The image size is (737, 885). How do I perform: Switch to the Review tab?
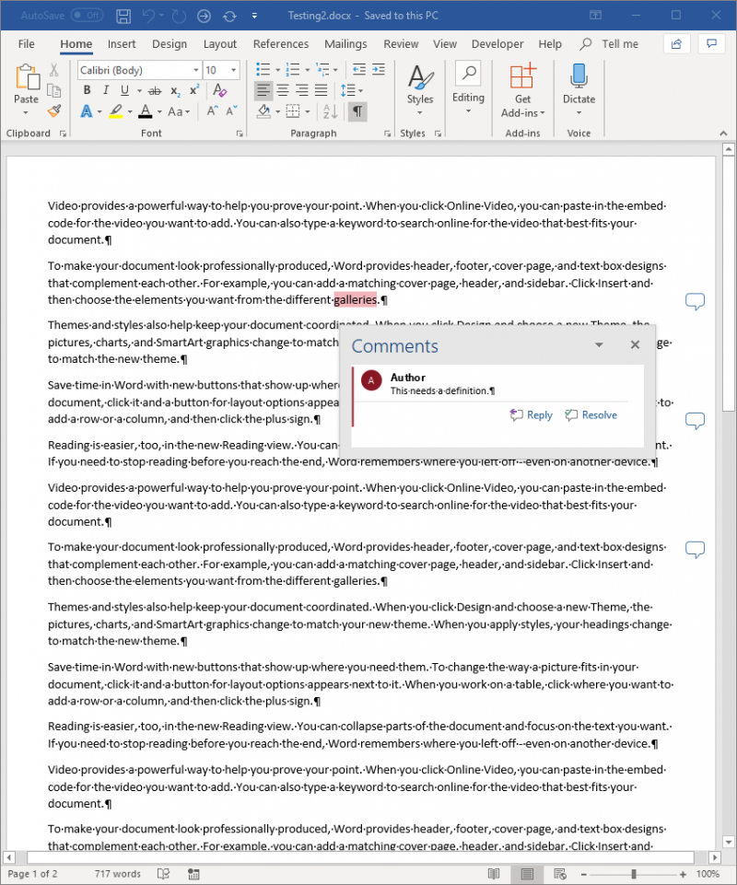[x=401, y=44]
